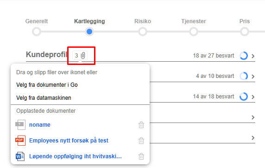Click the progress circle for 18 av 27 besvart
This screenshot has height=168, width=265.
click(x=244, y=56)
